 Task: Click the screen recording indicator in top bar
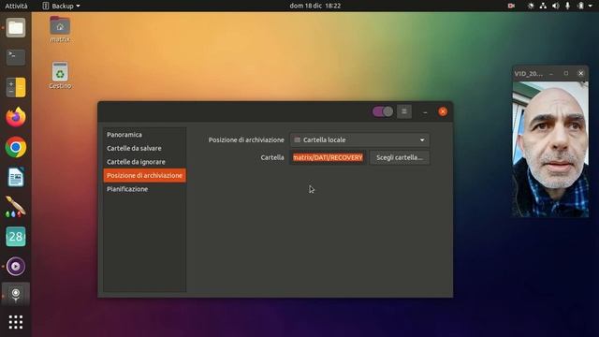(511, 6)
